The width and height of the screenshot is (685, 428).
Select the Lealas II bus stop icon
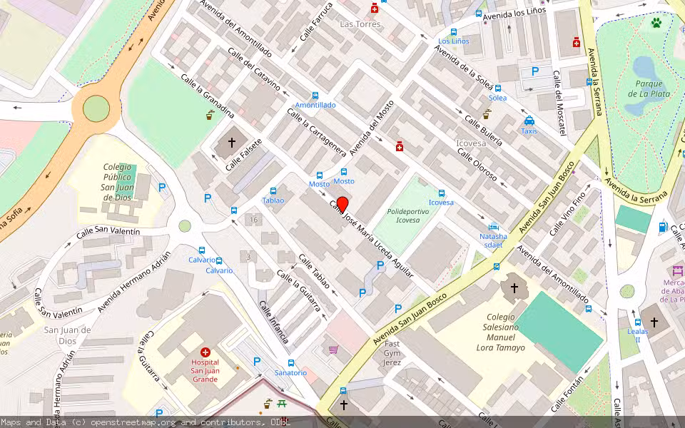coord(638,322)
